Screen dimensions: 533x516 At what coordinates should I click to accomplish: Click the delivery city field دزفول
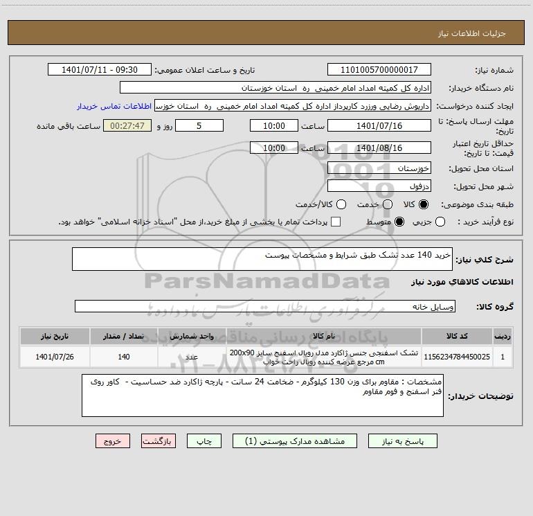pyautogui.click(x=379, y=186)
